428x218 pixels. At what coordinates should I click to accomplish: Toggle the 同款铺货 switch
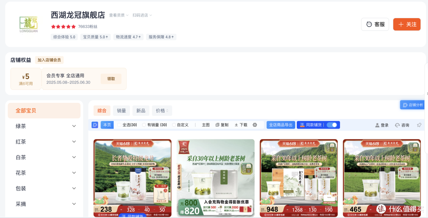[x=332, y=125]
